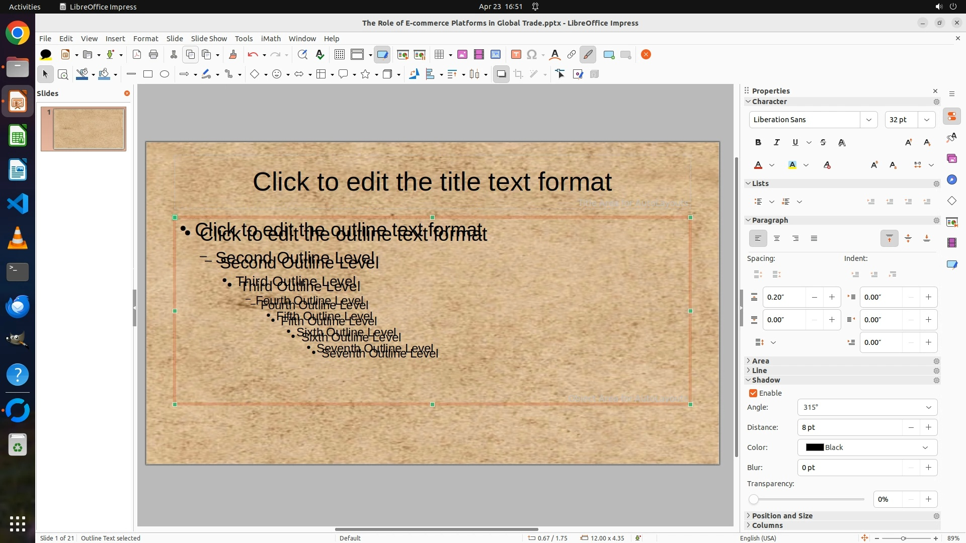Select slide 1 thumbnail
The width and height of the screenshot is (966, 543).
[89, 129]
